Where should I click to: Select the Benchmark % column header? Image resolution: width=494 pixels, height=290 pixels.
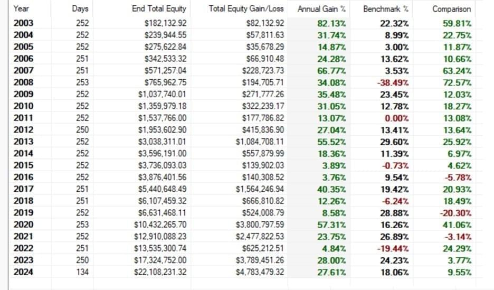tap(386, 9)
